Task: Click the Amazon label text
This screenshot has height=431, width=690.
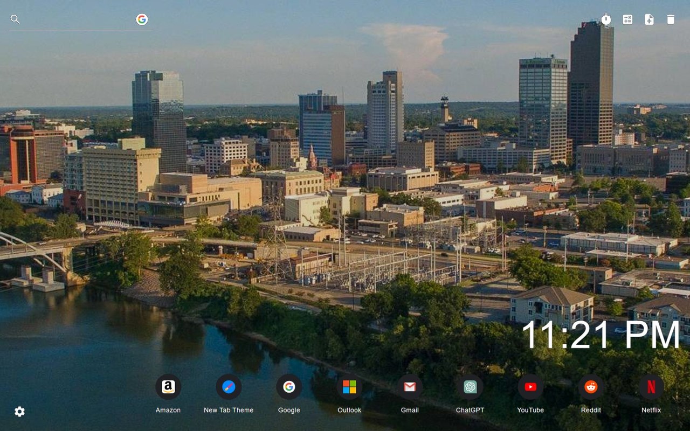Action: coord(168,410)
